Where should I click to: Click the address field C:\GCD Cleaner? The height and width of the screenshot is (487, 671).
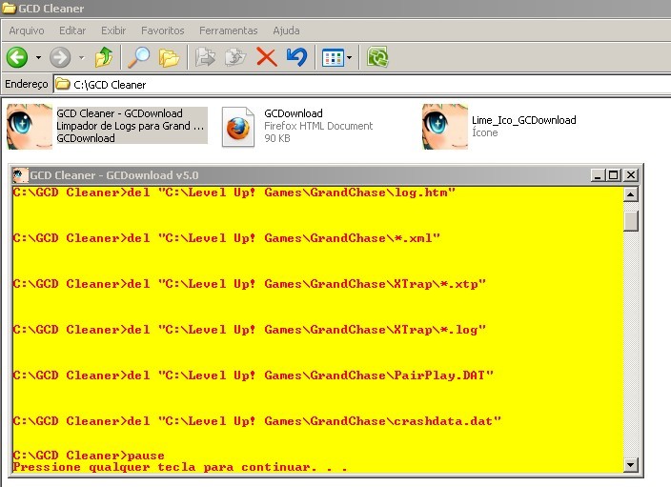pos(362,84)
